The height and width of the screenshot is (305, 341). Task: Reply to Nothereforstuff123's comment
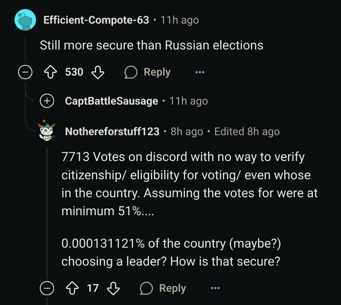coord(163,288)
